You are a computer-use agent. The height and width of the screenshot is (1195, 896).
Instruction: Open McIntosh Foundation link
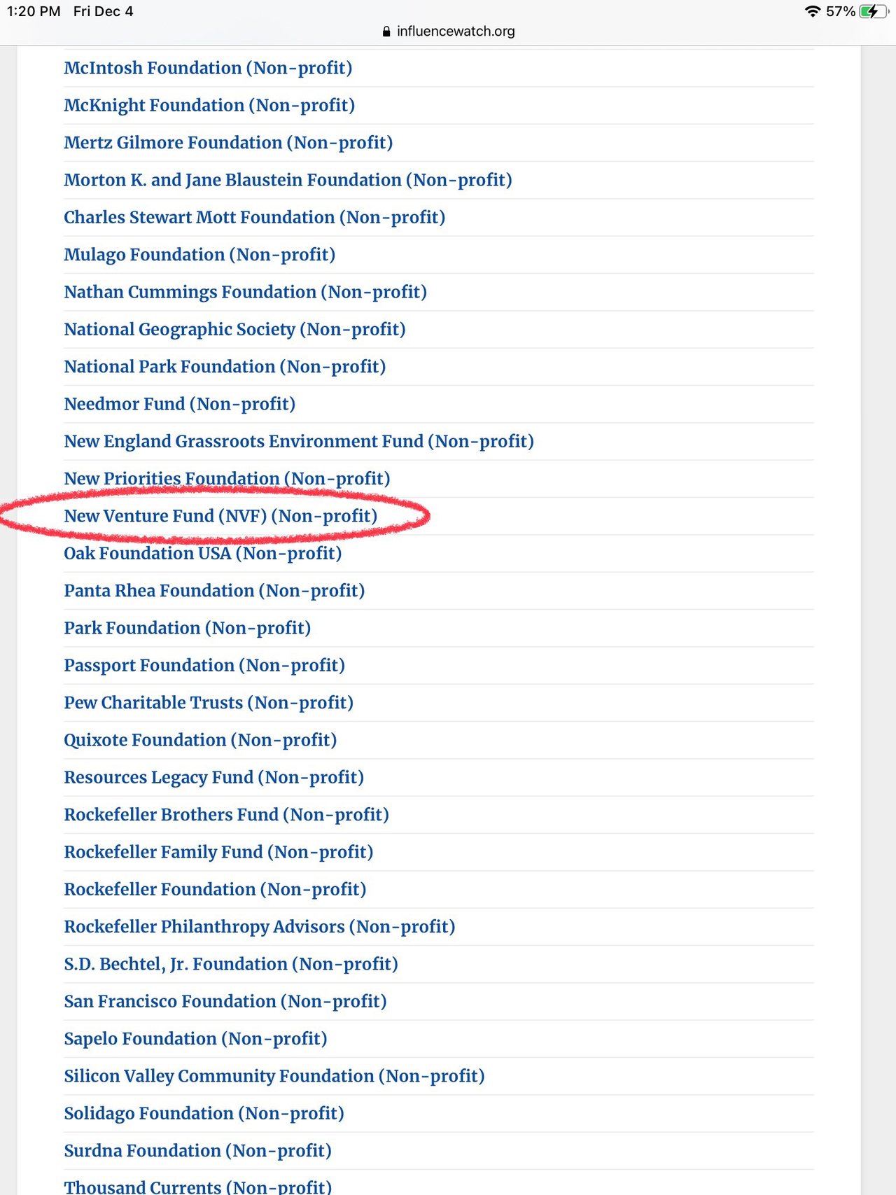pos(208,68)
